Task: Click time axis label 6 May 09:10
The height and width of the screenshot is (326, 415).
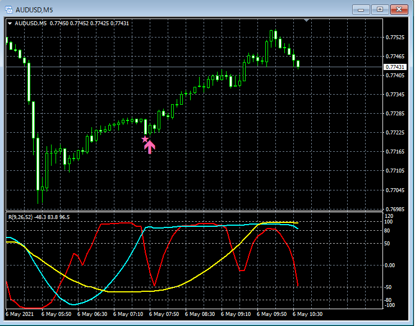Action: (x=236, y=314)
